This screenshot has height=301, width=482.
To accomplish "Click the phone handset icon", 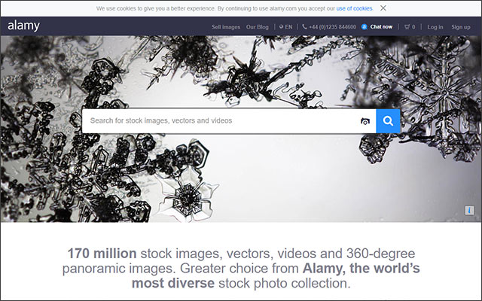I will (x=305, y=26).
